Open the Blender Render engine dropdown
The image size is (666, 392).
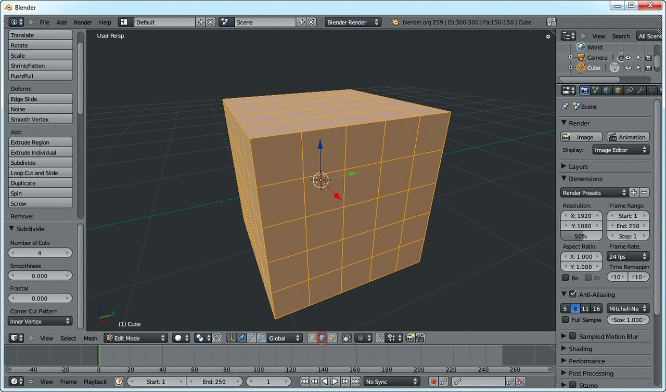[x=353, y=22]
